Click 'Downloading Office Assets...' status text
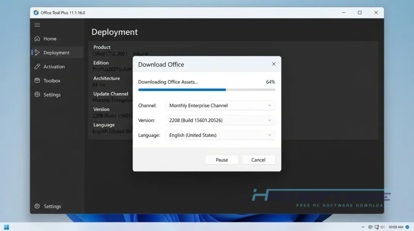The image size is (414, 231). (168, 82)
